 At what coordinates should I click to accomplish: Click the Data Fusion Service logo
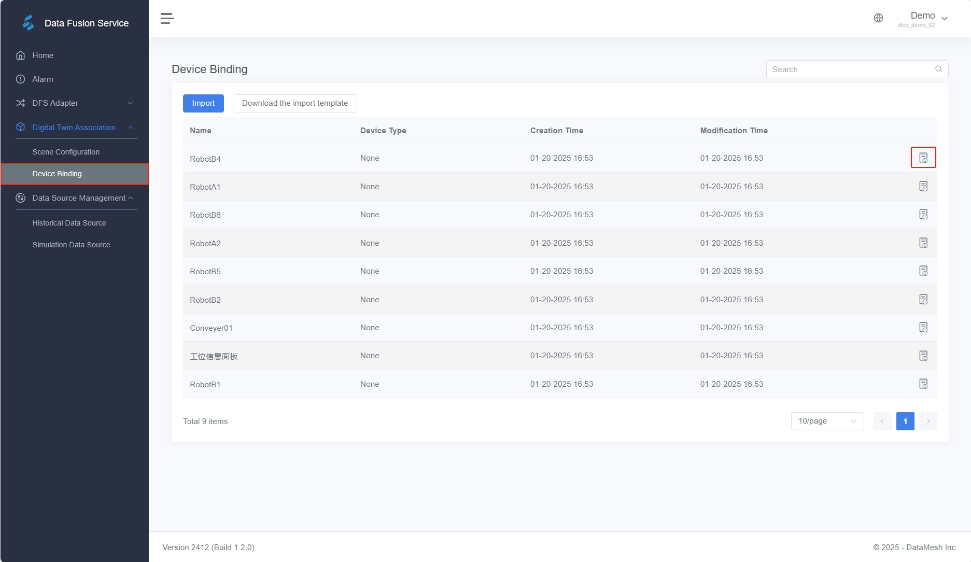tap(28, 23)
